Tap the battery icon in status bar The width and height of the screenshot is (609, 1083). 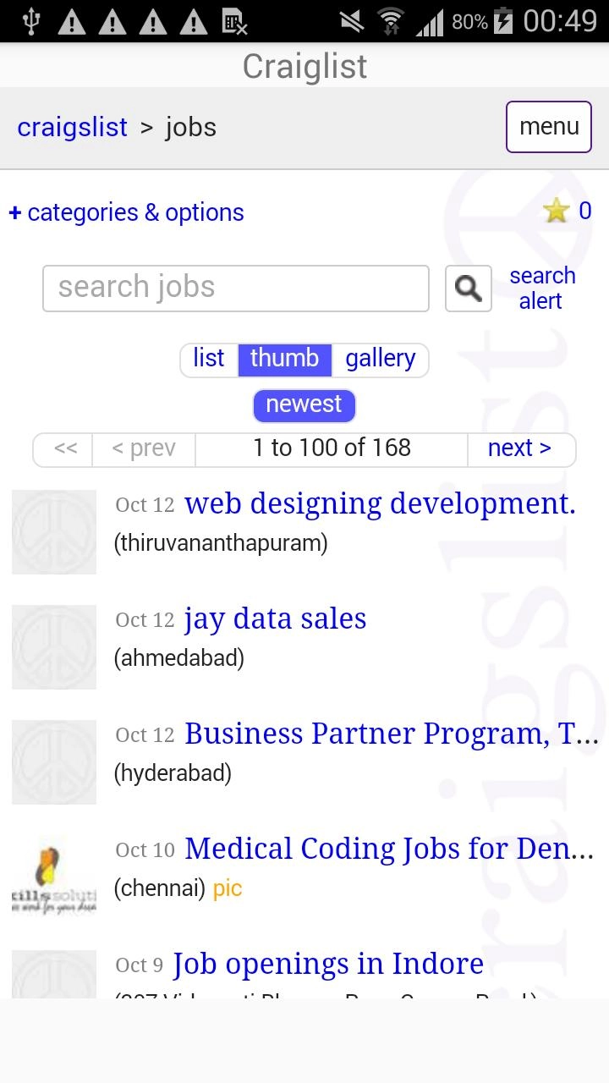click(503, 21)
